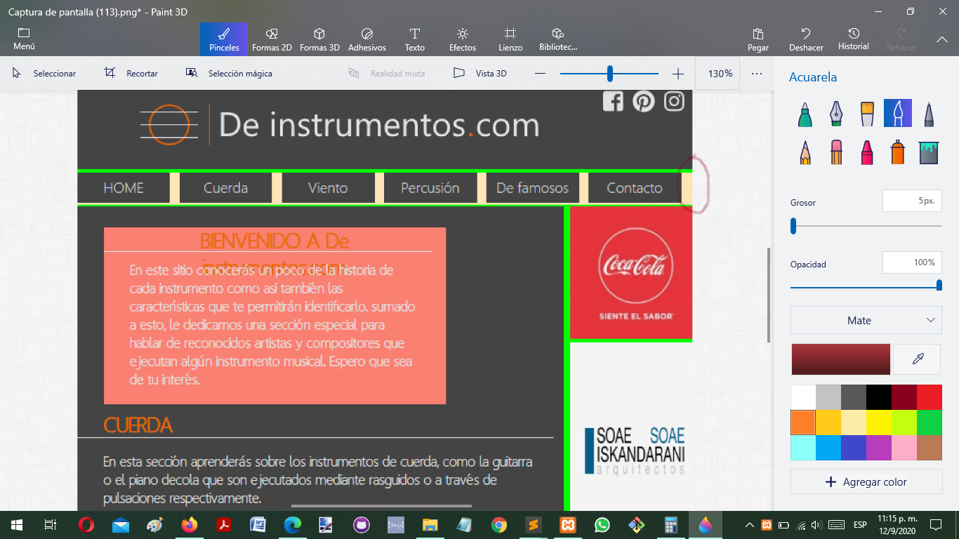Choose the pink color swatch

904,448
